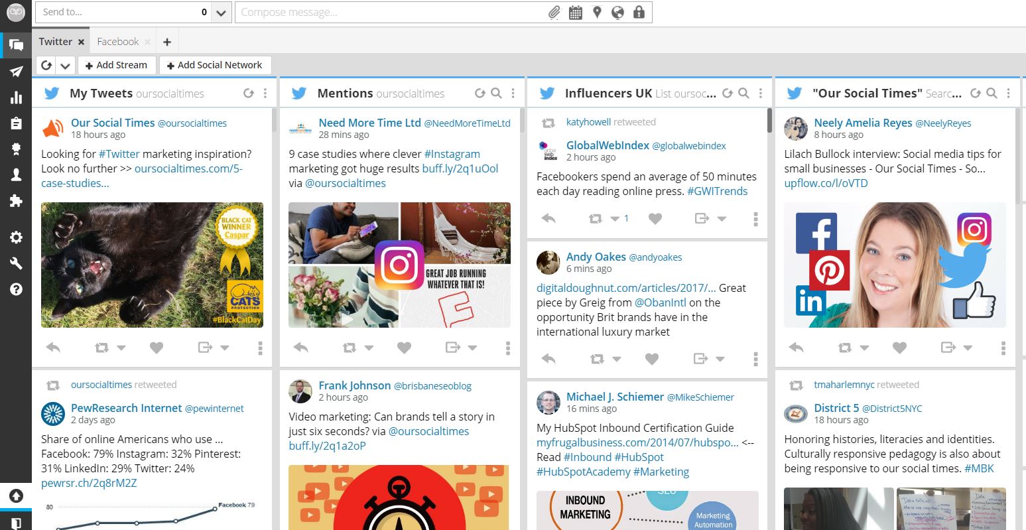The width and height of the screenshot is (1026, 530).
Task: Search within the Mentions stream
Action: (496, 94)
